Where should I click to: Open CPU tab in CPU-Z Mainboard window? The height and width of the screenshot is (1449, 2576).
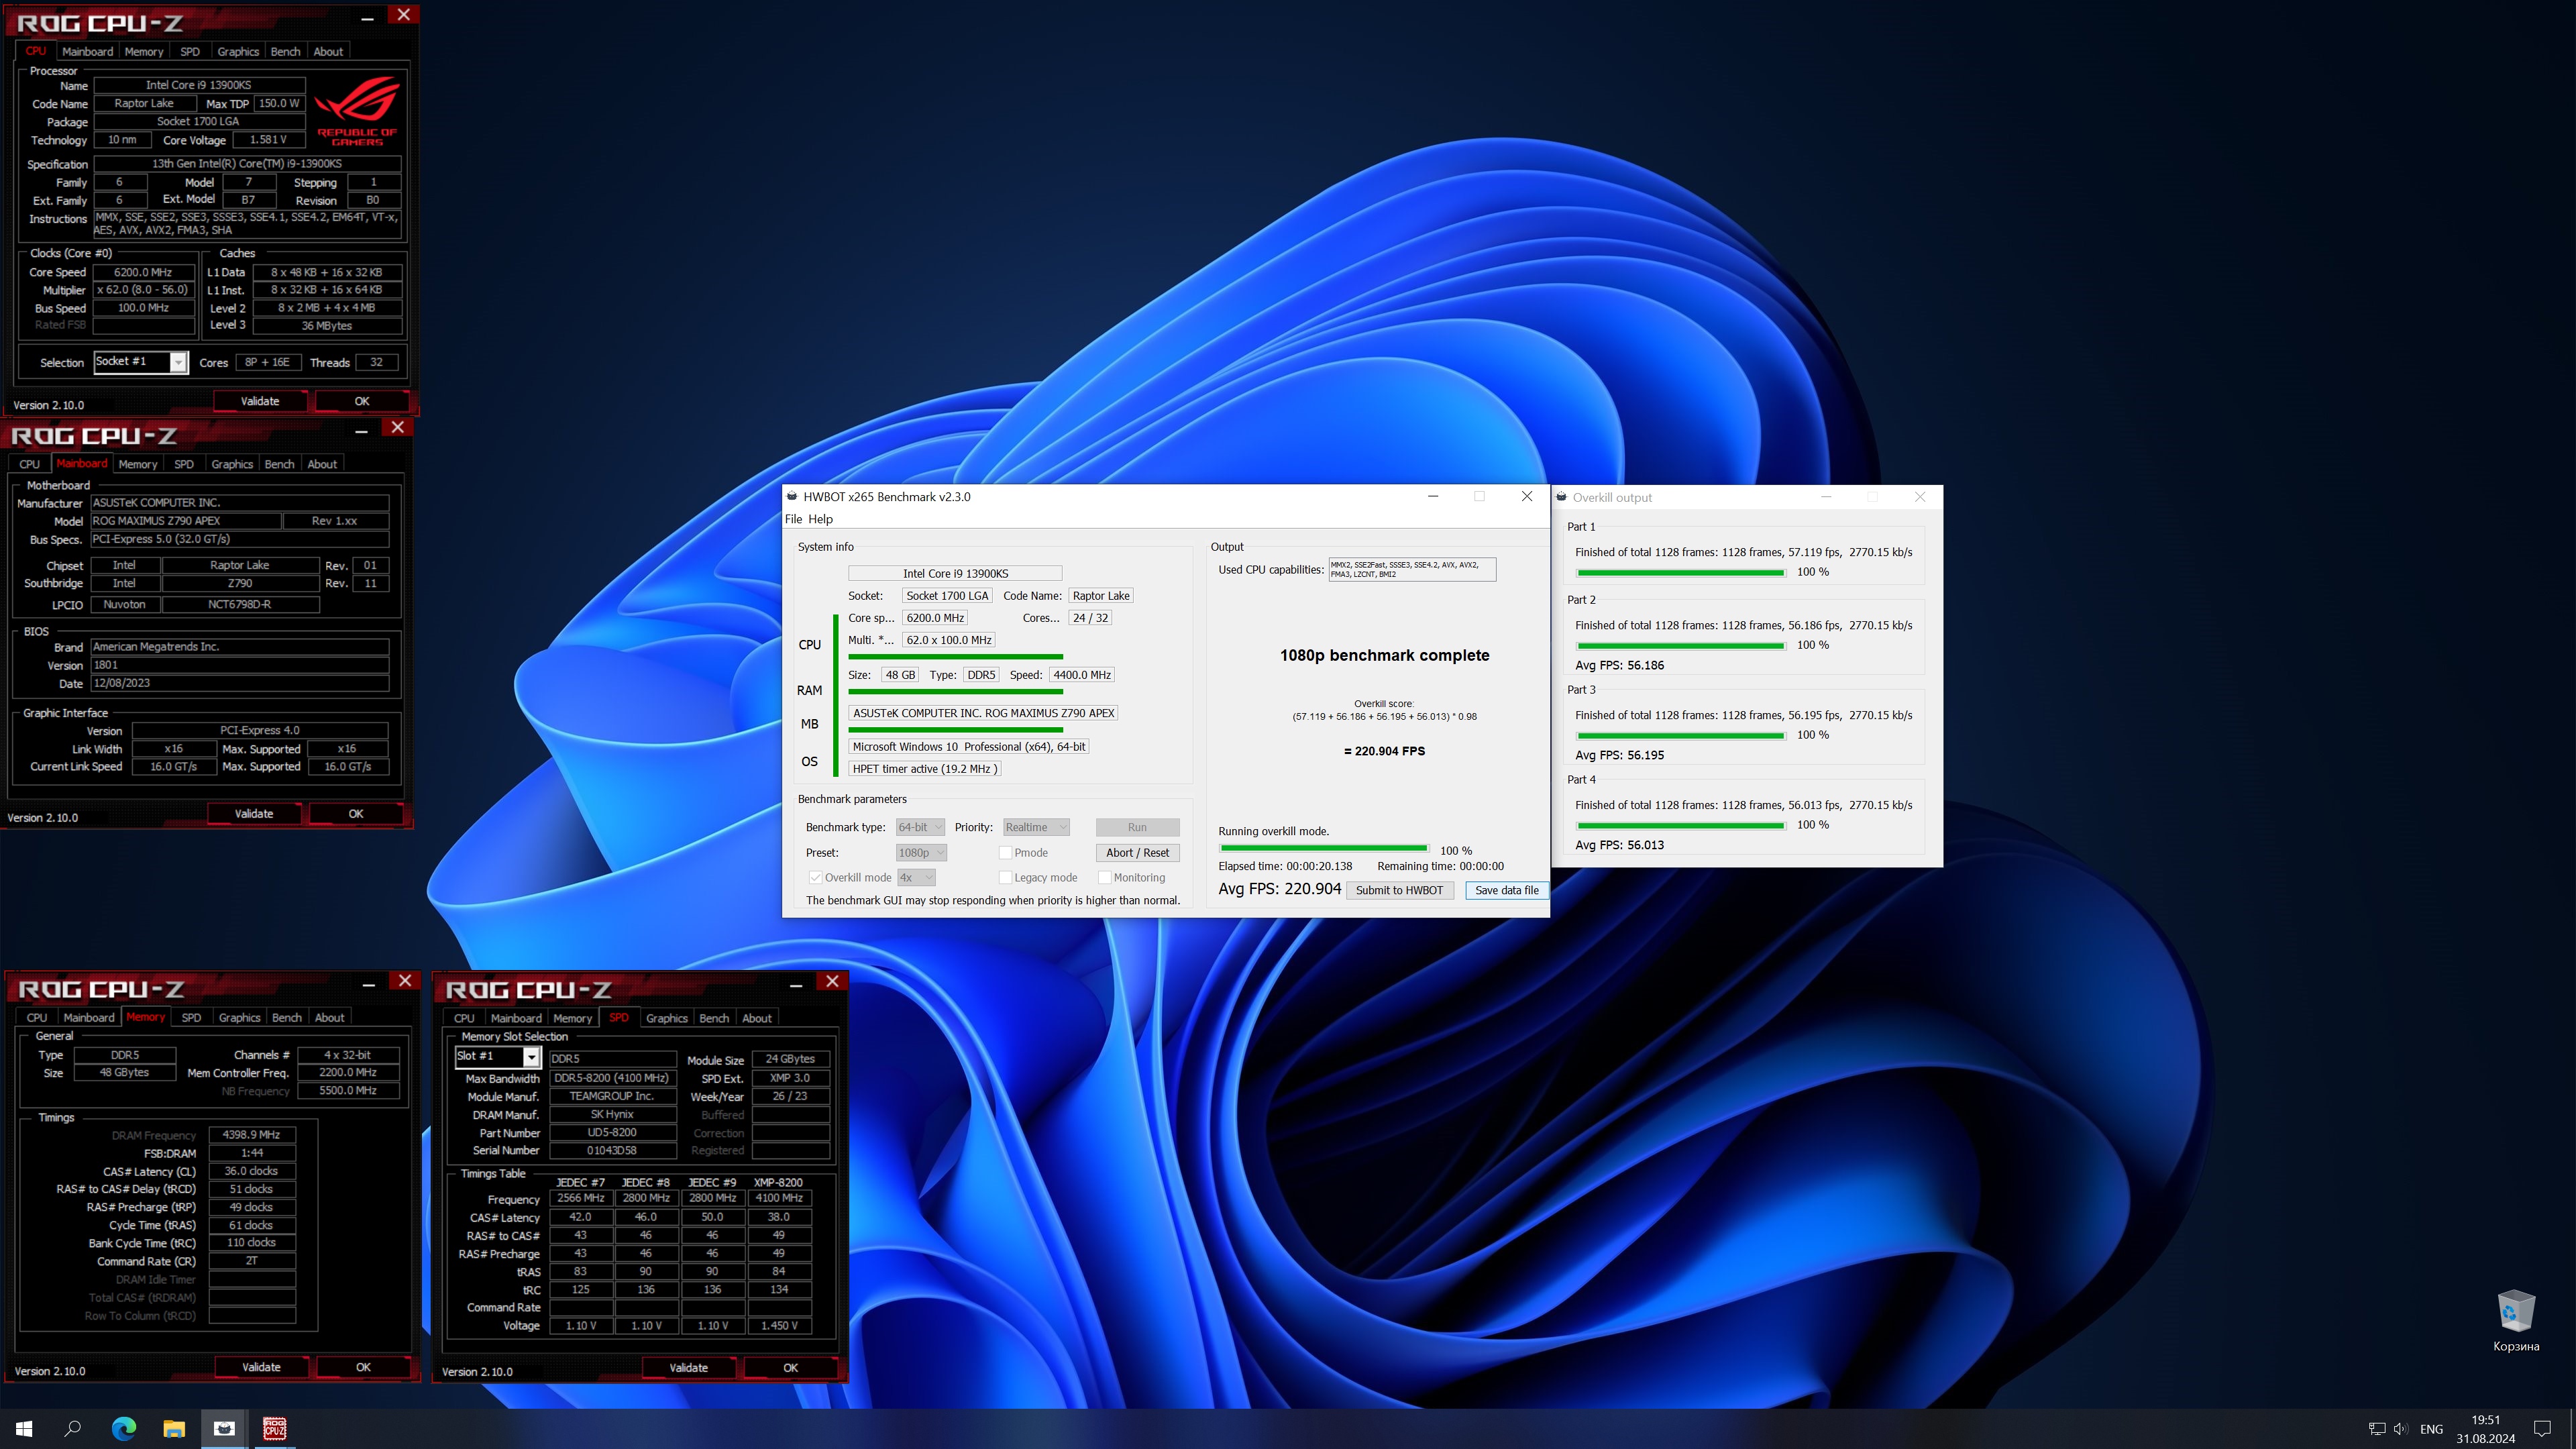point(30,464)
